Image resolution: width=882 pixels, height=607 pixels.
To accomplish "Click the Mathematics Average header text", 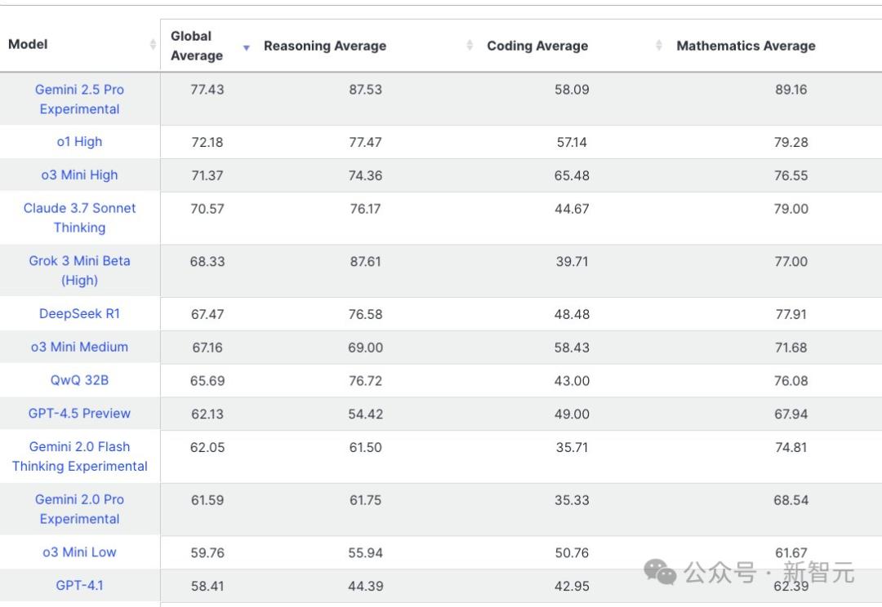I will click(746, 46).
